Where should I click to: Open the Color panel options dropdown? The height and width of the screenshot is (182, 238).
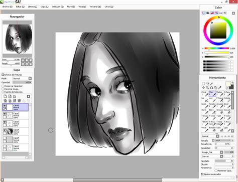click(233, 13)
